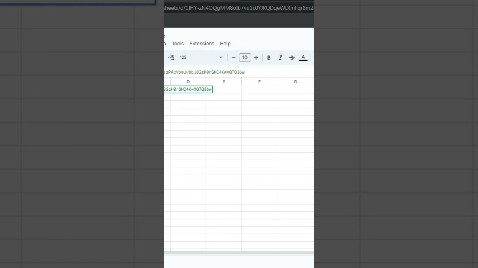The height and width of the screenshot is (268, 478).
Task: Select column E header
Action: click(x=224, y=82)
